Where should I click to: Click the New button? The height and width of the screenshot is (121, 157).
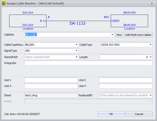click(119, 35)
